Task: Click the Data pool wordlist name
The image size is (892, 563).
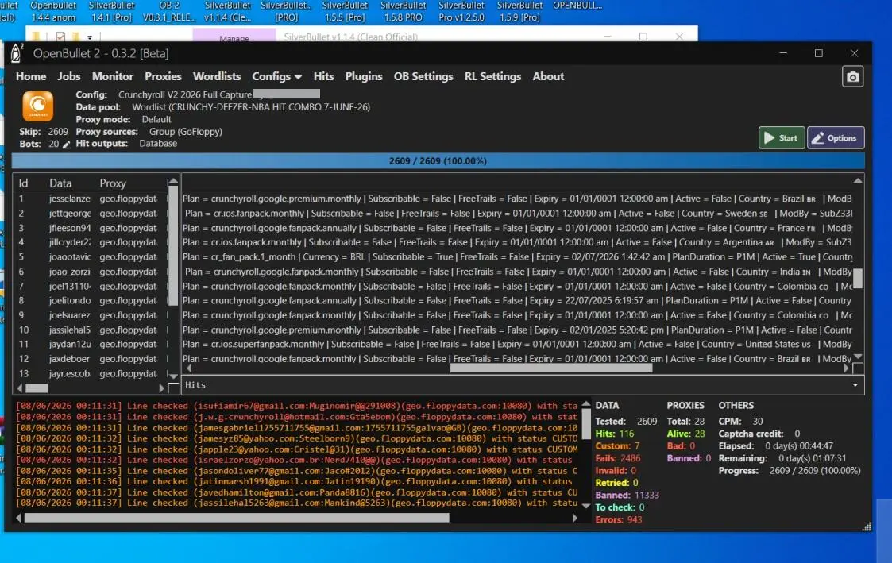Action: 251,107
